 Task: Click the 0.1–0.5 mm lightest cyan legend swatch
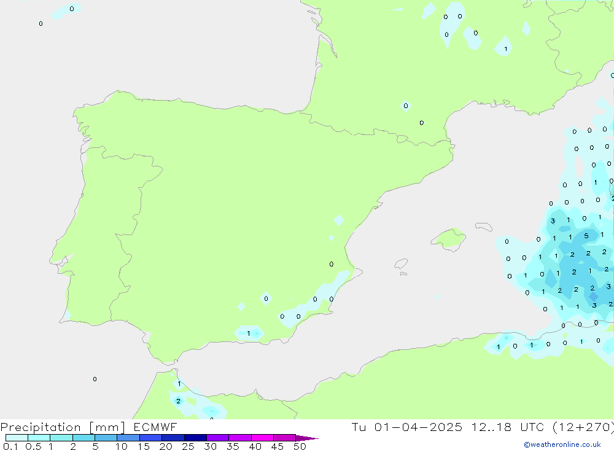17,438
